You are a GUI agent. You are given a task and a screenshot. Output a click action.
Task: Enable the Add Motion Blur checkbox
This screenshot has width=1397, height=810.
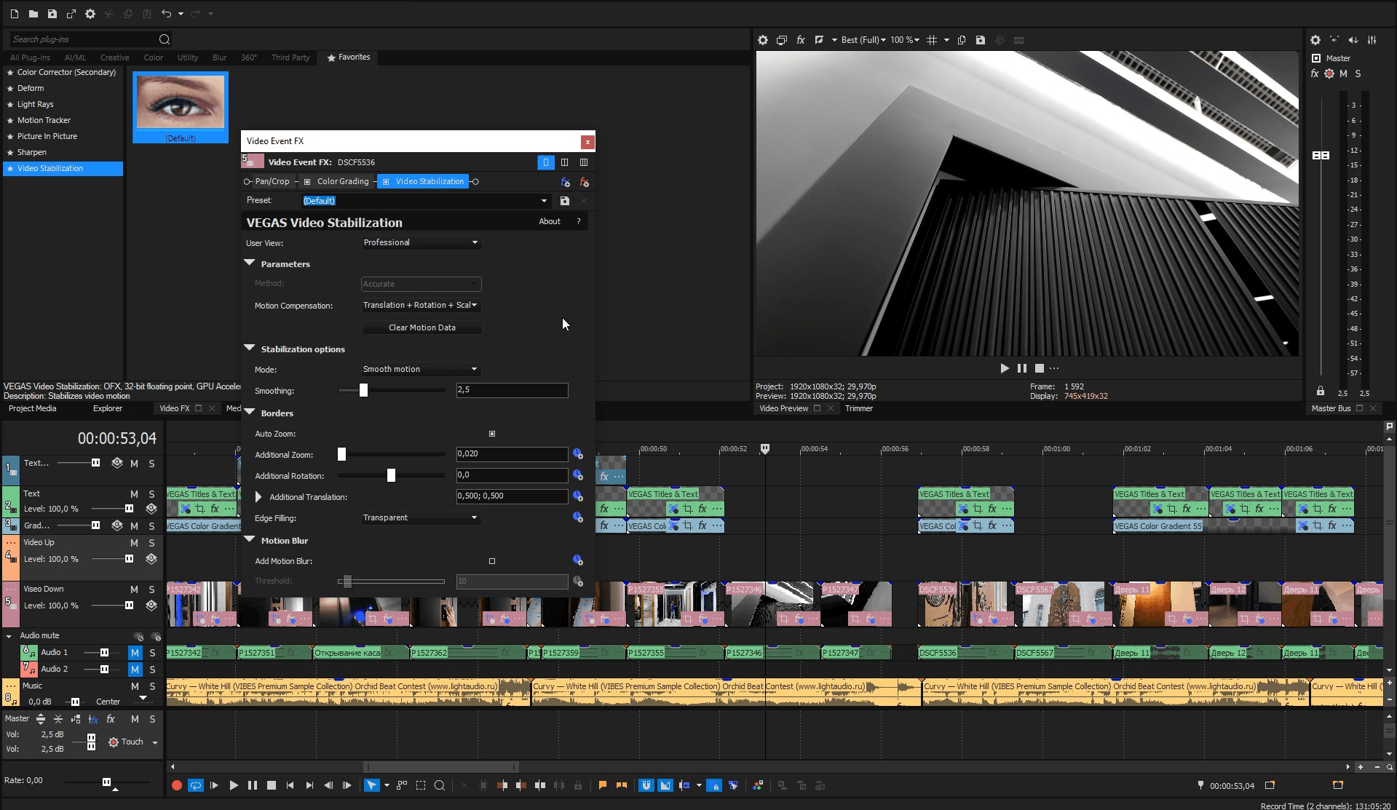tap(492, 561)
